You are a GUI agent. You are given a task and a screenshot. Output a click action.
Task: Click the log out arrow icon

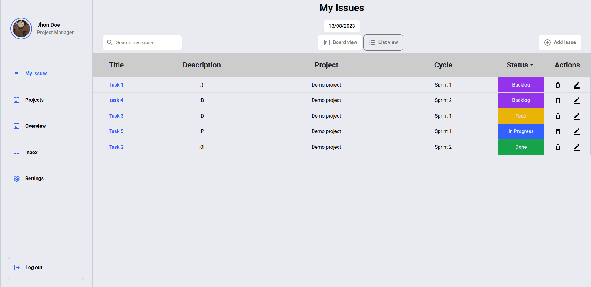point(17,267)
